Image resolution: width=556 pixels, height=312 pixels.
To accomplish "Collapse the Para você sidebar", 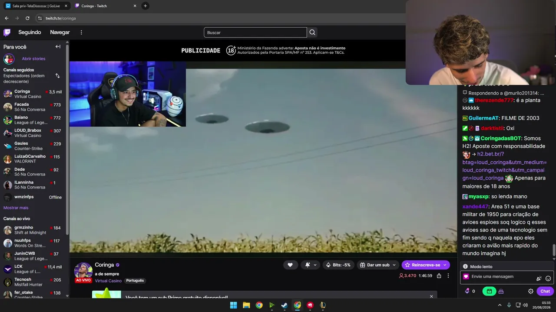I will (x=58, y=47).
